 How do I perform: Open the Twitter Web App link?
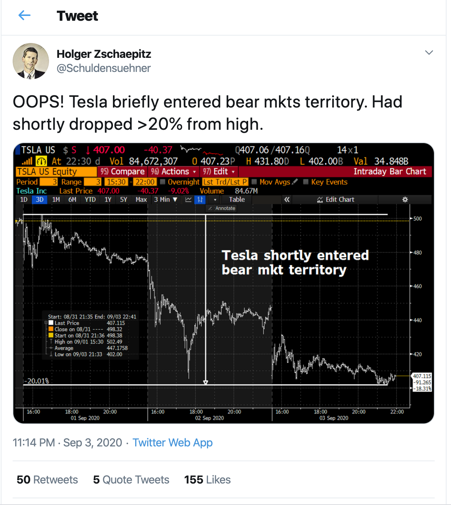click(x=172, y=442)
